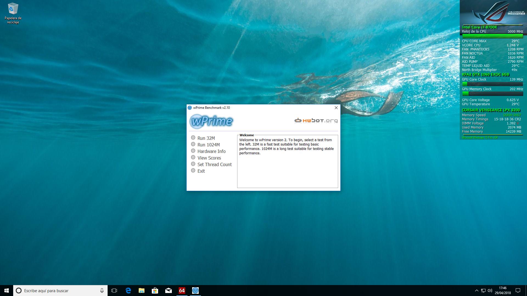Open File Explorer from taskbar

pos(142,291)
